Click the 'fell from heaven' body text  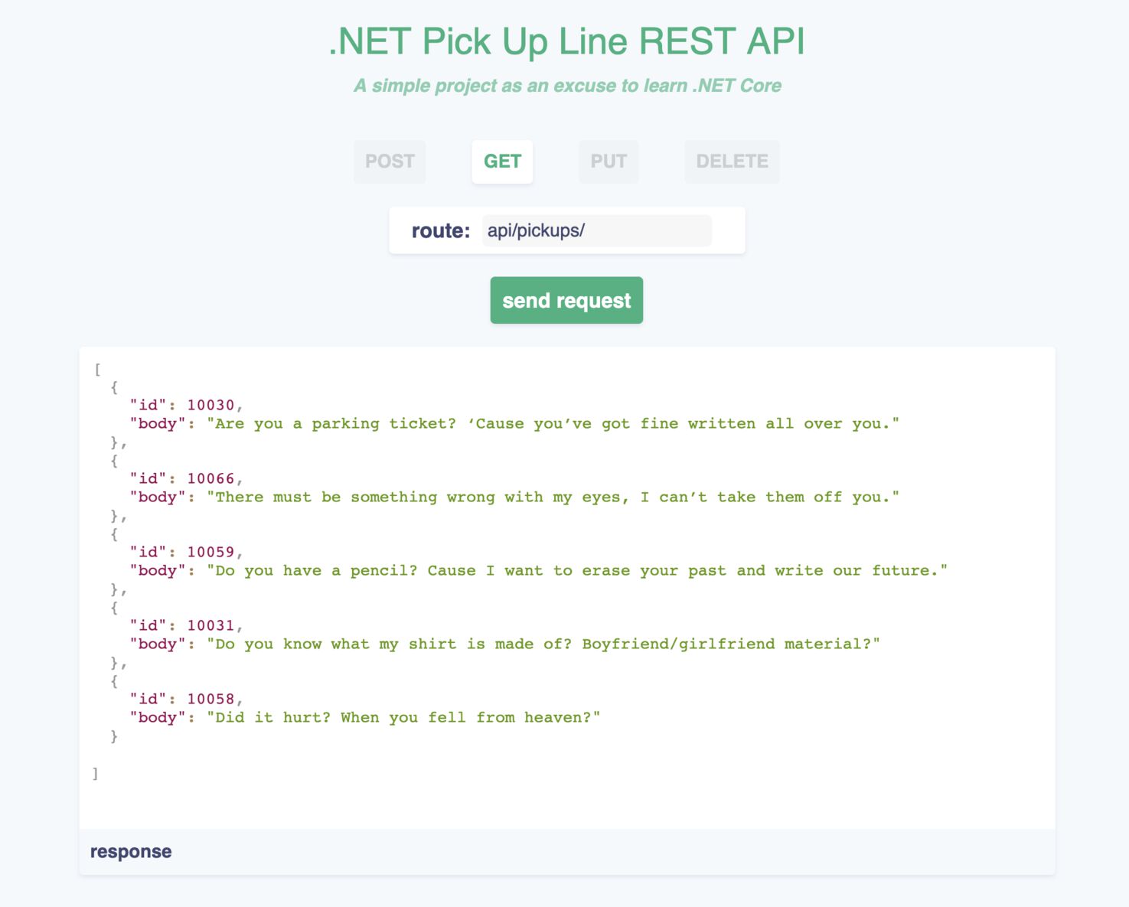(403, 718)
